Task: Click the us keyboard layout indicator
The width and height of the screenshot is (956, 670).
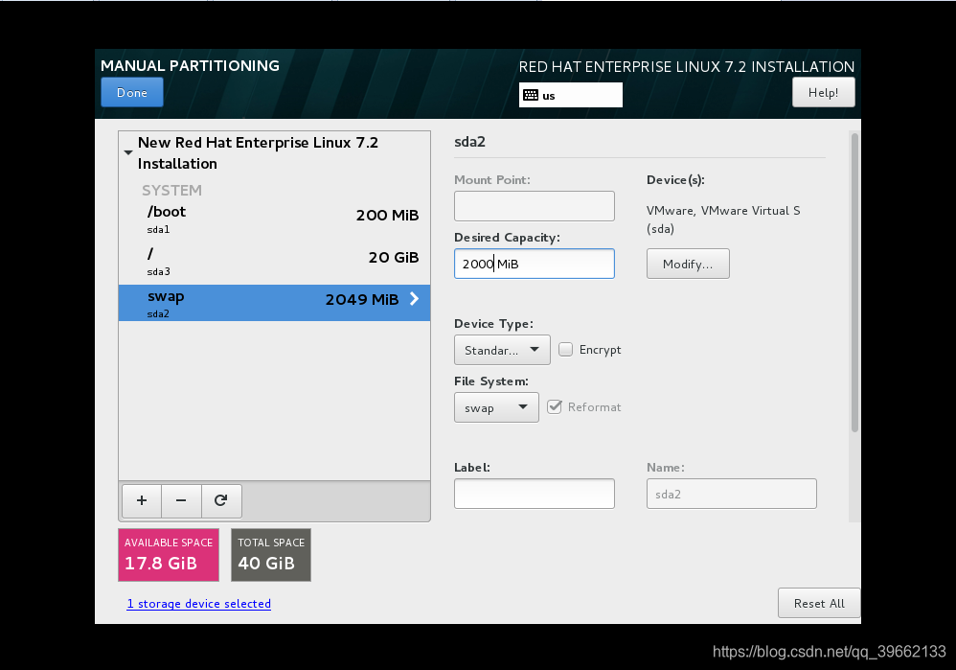Action: point(571,95)
